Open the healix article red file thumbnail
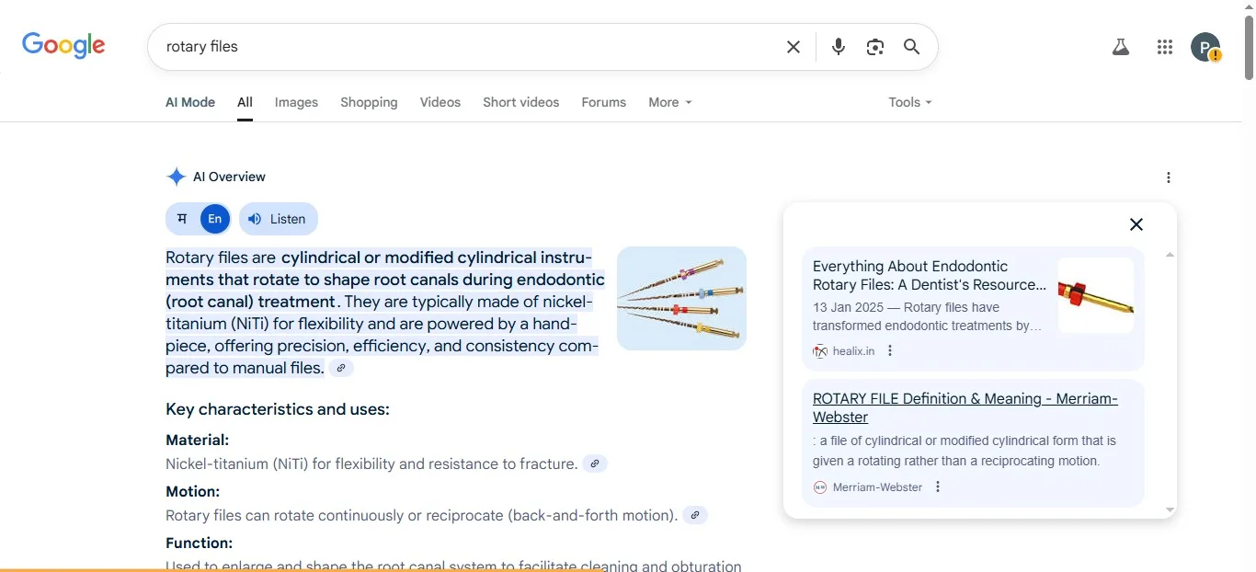 click(1096, 295)
